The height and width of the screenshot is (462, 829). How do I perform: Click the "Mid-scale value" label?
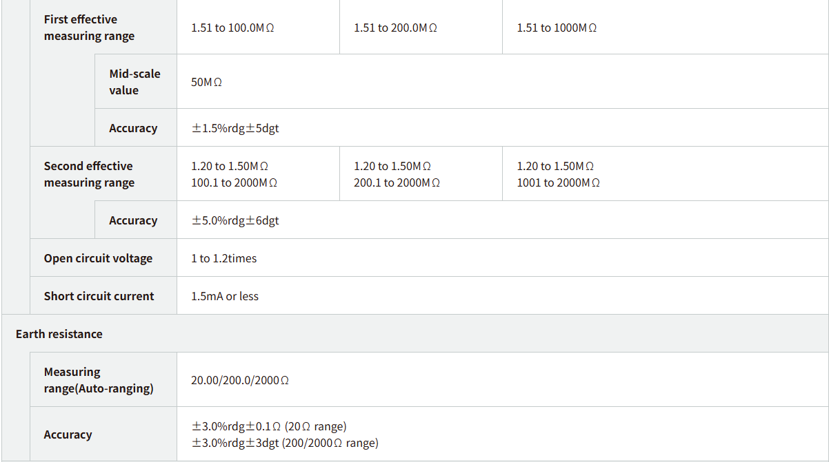[134, 82]
